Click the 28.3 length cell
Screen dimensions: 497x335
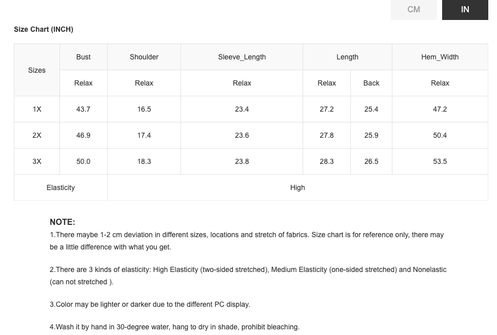pos(327,161)
